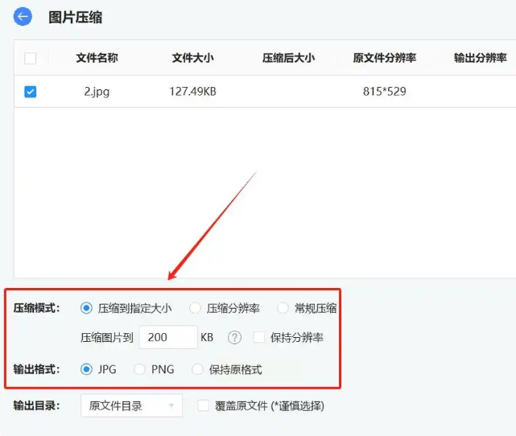Toggle the select-all checkbox in table header
This screenshot has height=436, width=516.
[x=31, y=58]
